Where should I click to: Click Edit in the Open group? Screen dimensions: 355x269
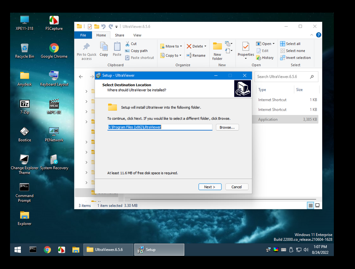(x=262, y=51)
